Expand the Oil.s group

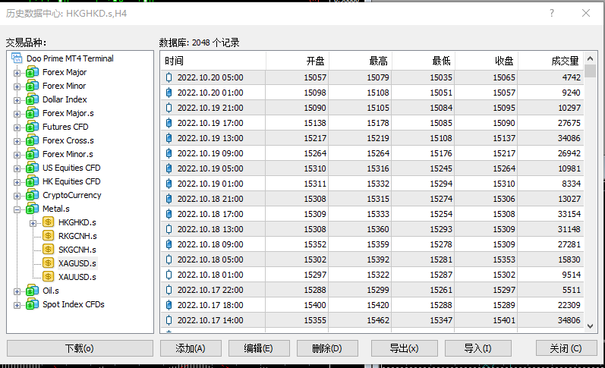(x=17, y=291)
